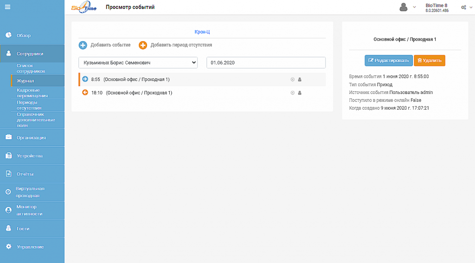The width and height of the screenshot is (475, 263).
Task: Select the 18:10 departure arrow icon
Action: click(85, 93)
